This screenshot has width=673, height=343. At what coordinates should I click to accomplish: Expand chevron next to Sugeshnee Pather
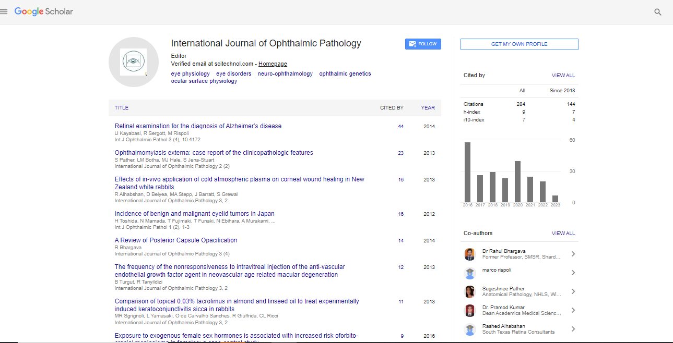[573, 291]
